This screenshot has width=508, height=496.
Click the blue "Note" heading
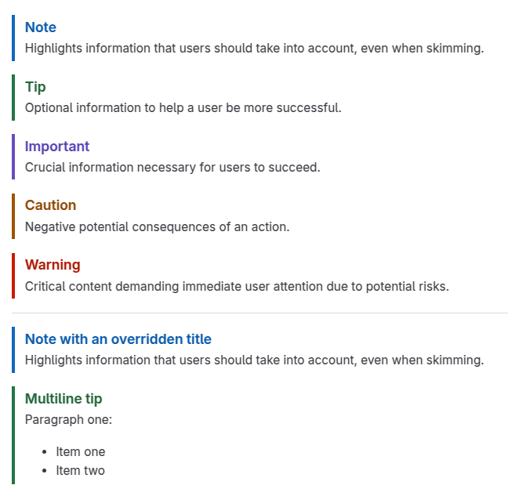pos(41,27)
